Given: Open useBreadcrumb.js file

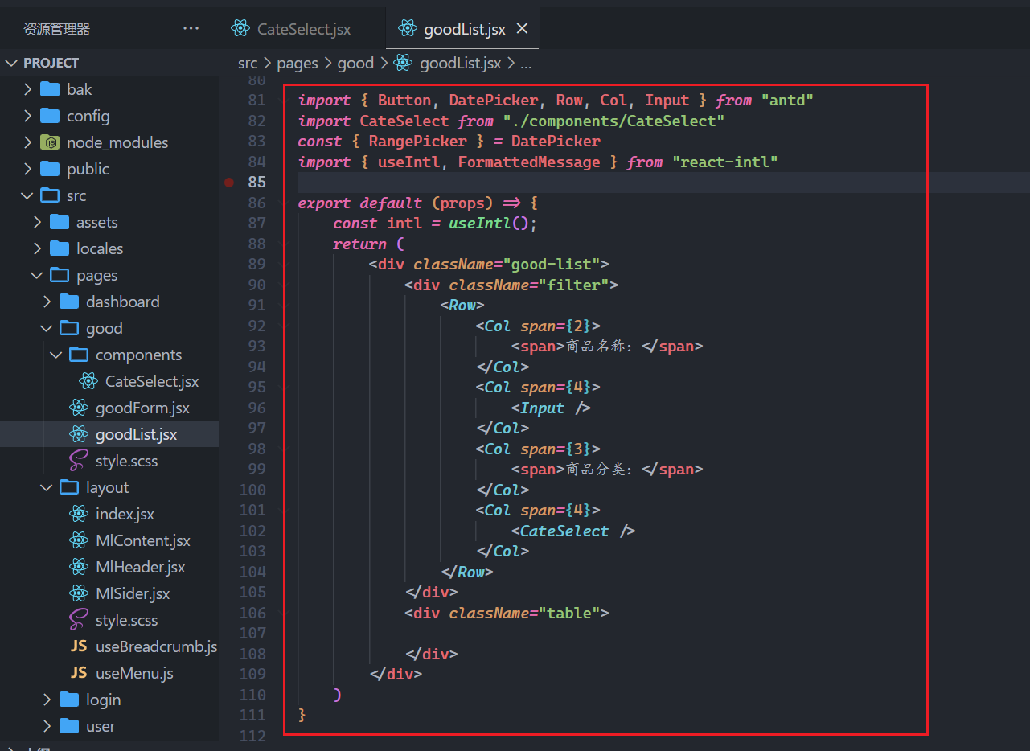Looking at the screenshot, I should click(156, 646).
